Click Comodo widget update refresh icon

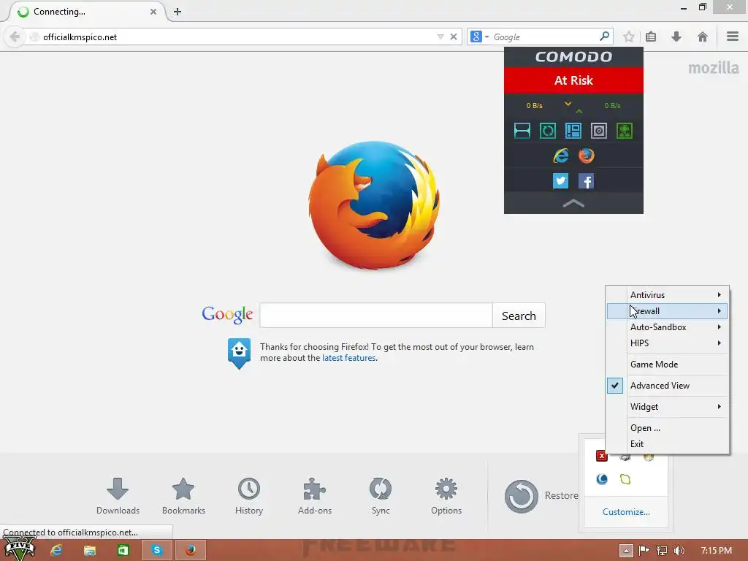548,130
